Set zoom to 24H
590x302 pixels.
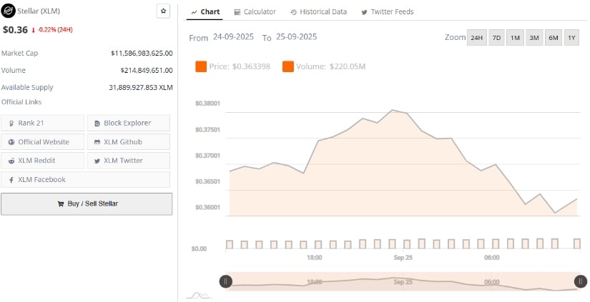(x=477, y=38)
